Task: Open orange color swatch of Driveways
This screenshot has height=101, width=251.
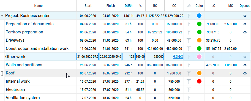Action: pyautogui.click(x=199, y=40)
